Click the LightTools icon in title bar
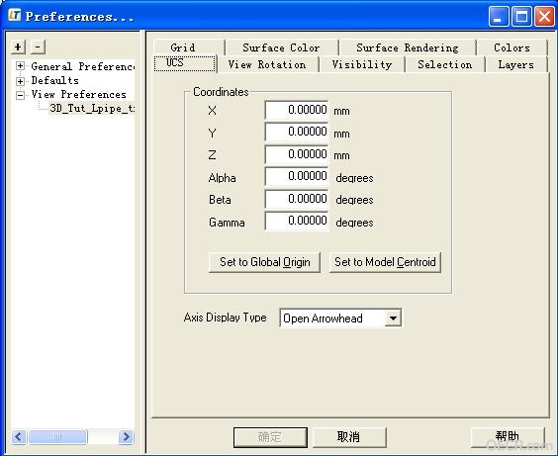Viewport: 558px width, 456px height. click(15, 15)
